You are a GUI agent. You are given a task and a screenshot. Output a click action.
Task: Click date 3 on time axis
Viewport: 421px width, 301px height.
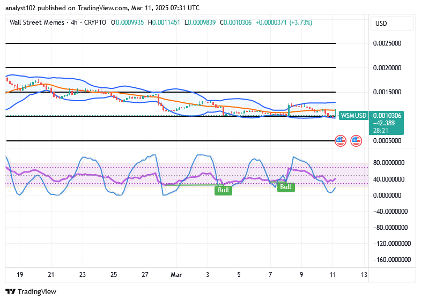point(208,275)
